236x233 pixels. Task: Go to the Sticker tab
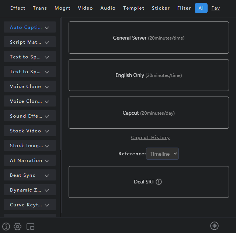(161, 8)
